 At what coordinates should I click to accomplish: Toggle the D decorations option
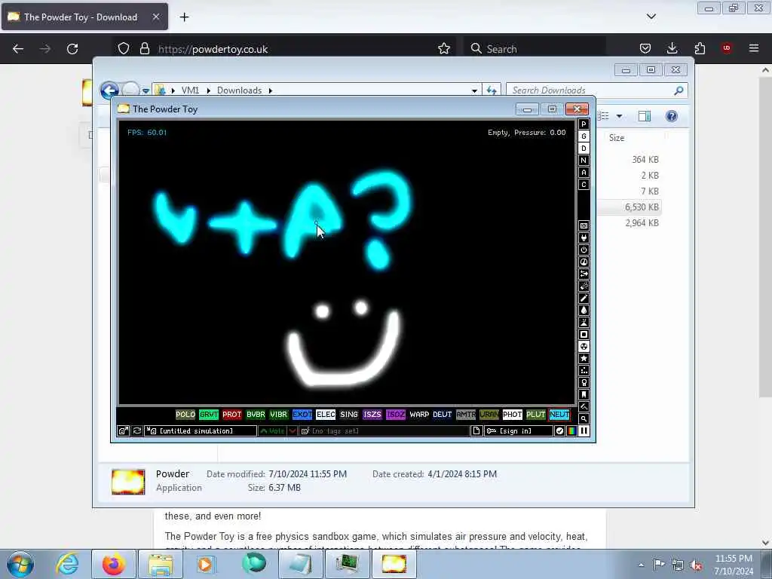pos(584,149)
